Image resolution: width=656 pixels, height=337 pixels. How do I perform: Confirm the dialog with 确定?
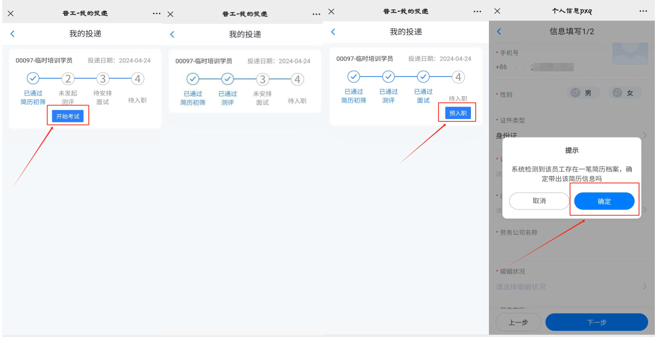[x=604, y=201]
